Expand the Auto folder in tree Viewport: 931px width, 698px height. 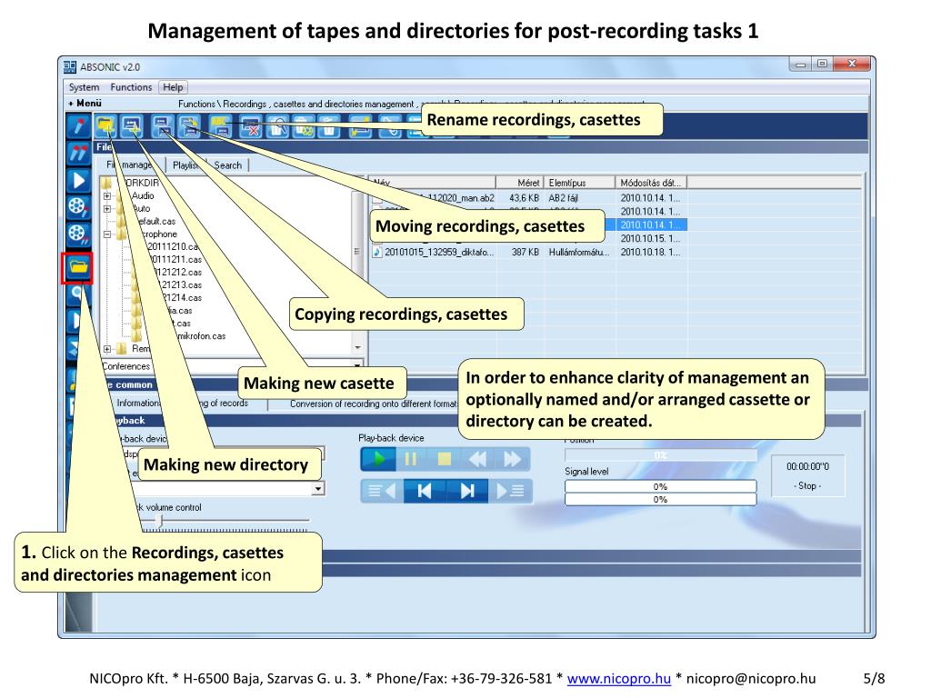coord(107,208)
